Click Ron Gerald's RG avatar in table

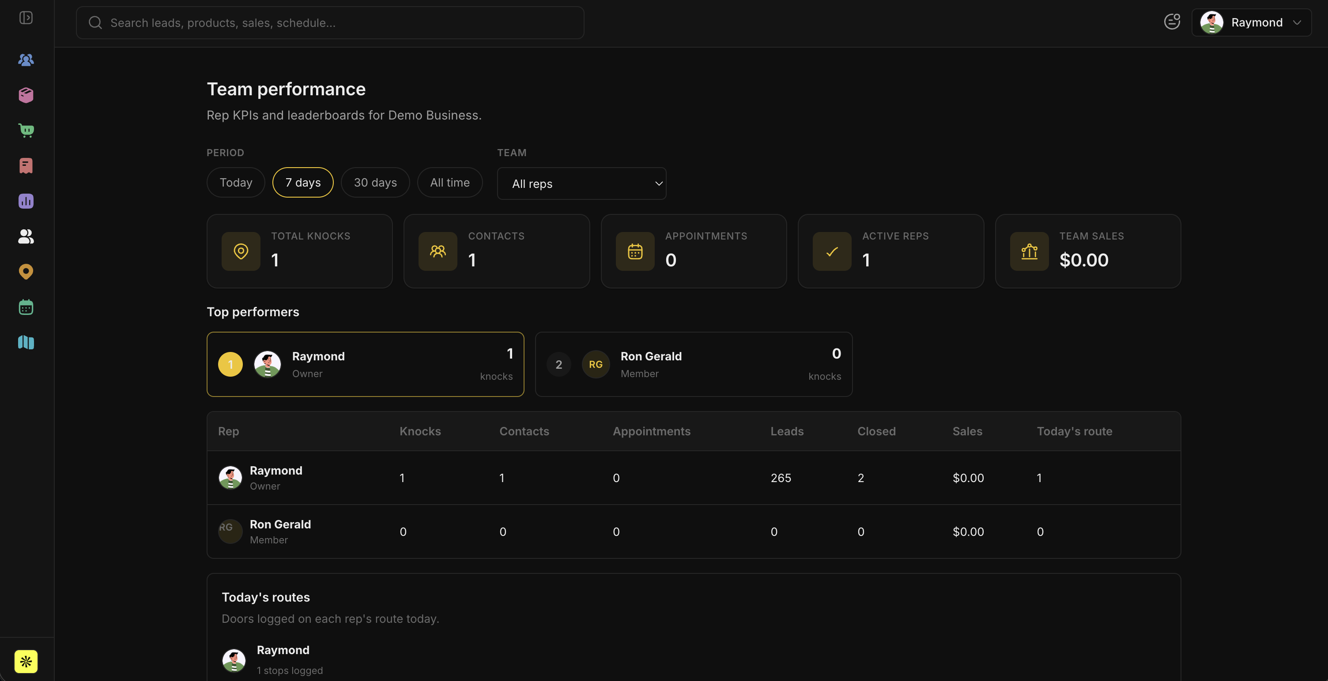point(230,531)
